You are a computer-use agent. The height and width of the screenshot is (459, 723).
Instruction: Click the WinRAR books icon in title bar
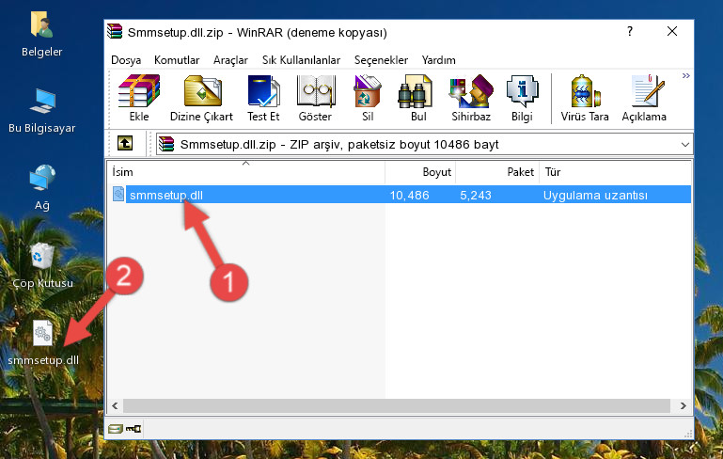pos(115,31)
